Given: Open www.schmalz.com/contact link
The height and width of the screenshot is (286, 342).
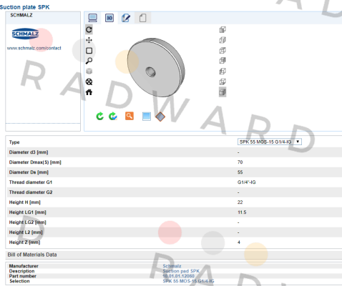Looking at the screenshot, I should 34,48.
